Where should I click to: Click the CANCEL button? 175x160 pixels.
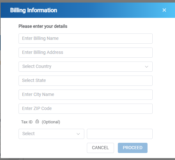100,148
